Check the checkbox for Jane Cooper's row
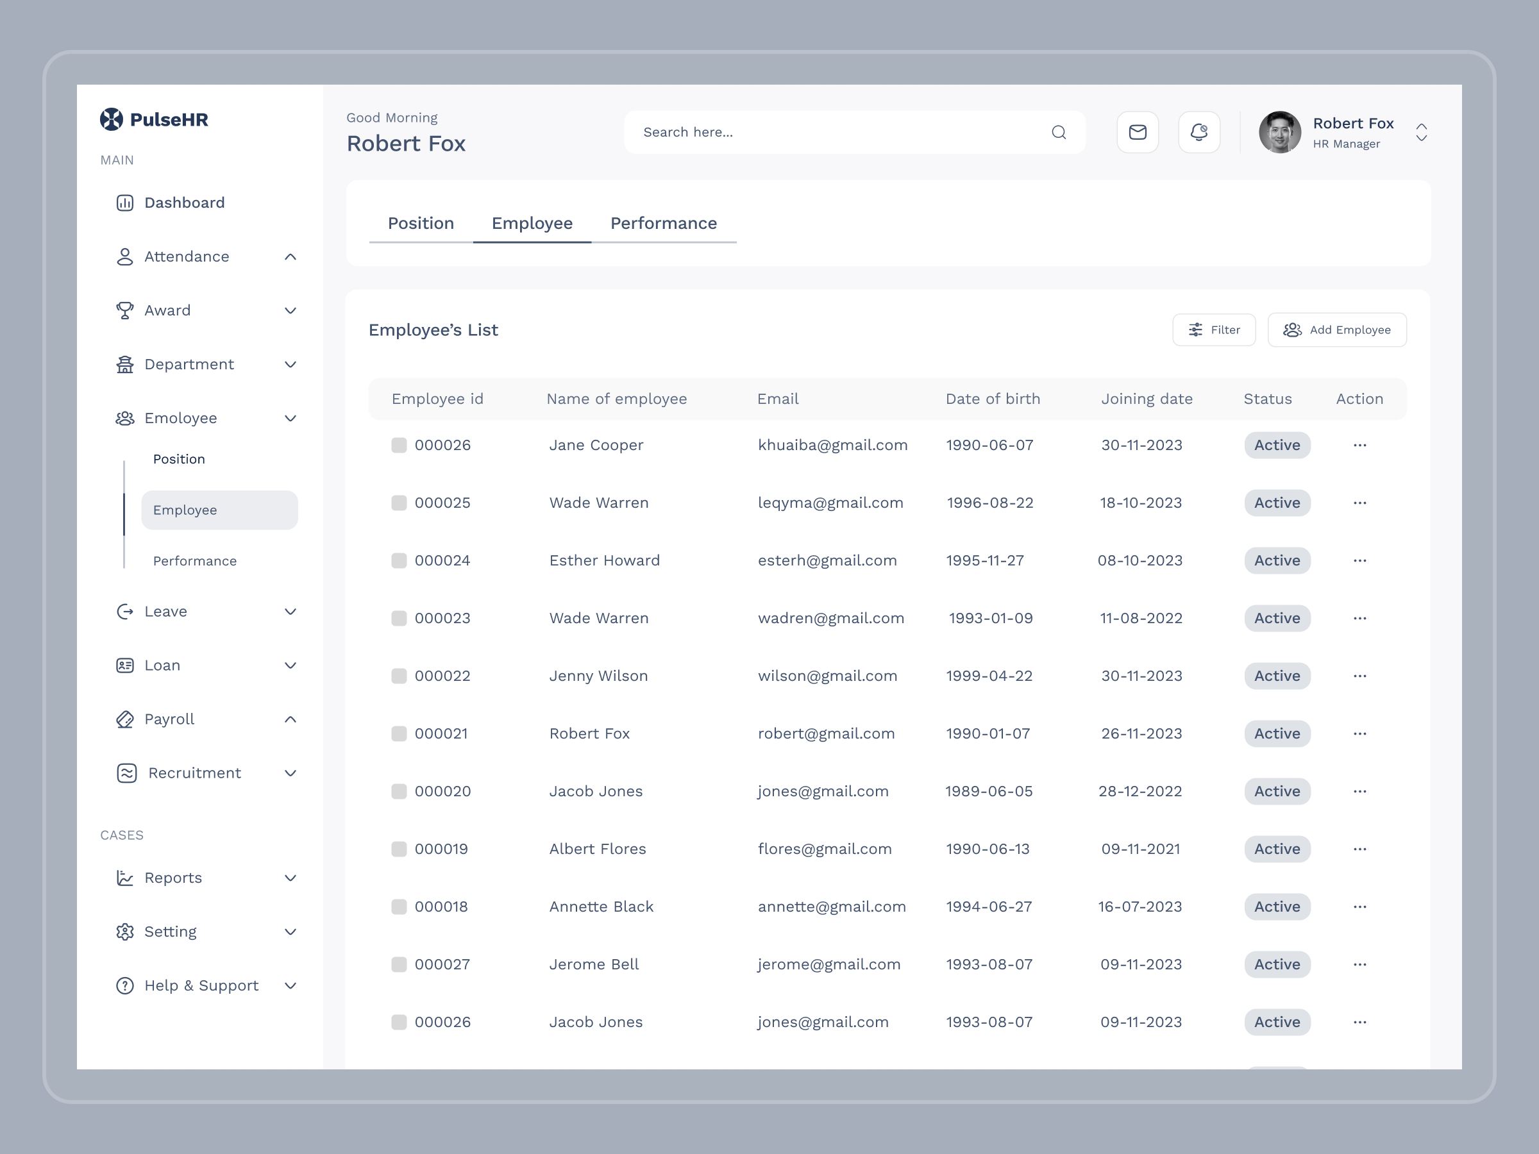The image size is (1539, 1154). [x=399, y=445]
